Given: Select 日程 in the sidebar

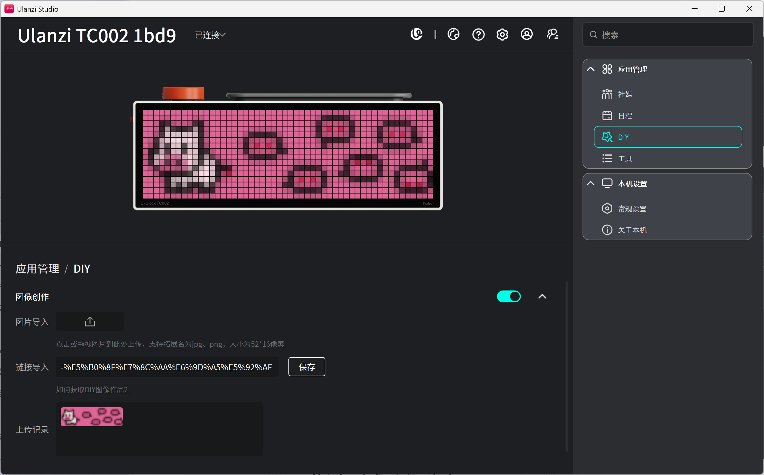Looking at the screenshot, I should 668,115.
